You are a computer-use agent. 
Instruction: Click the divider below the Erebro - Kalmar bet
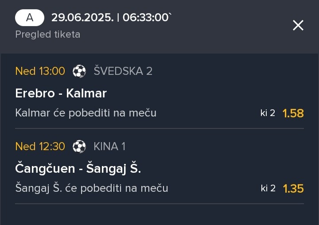click(x=159, y=128)
